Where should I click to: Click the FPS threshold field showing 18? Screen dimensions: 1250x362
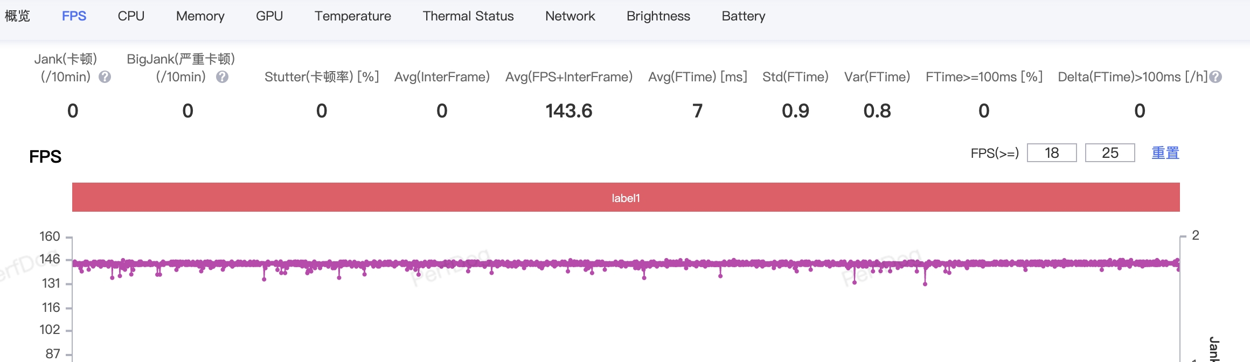pos(1052,153)
